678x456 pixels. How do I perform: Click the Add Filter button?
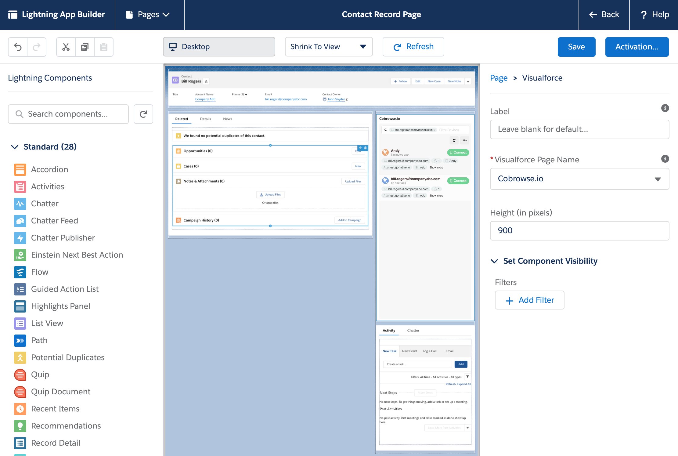530,300
